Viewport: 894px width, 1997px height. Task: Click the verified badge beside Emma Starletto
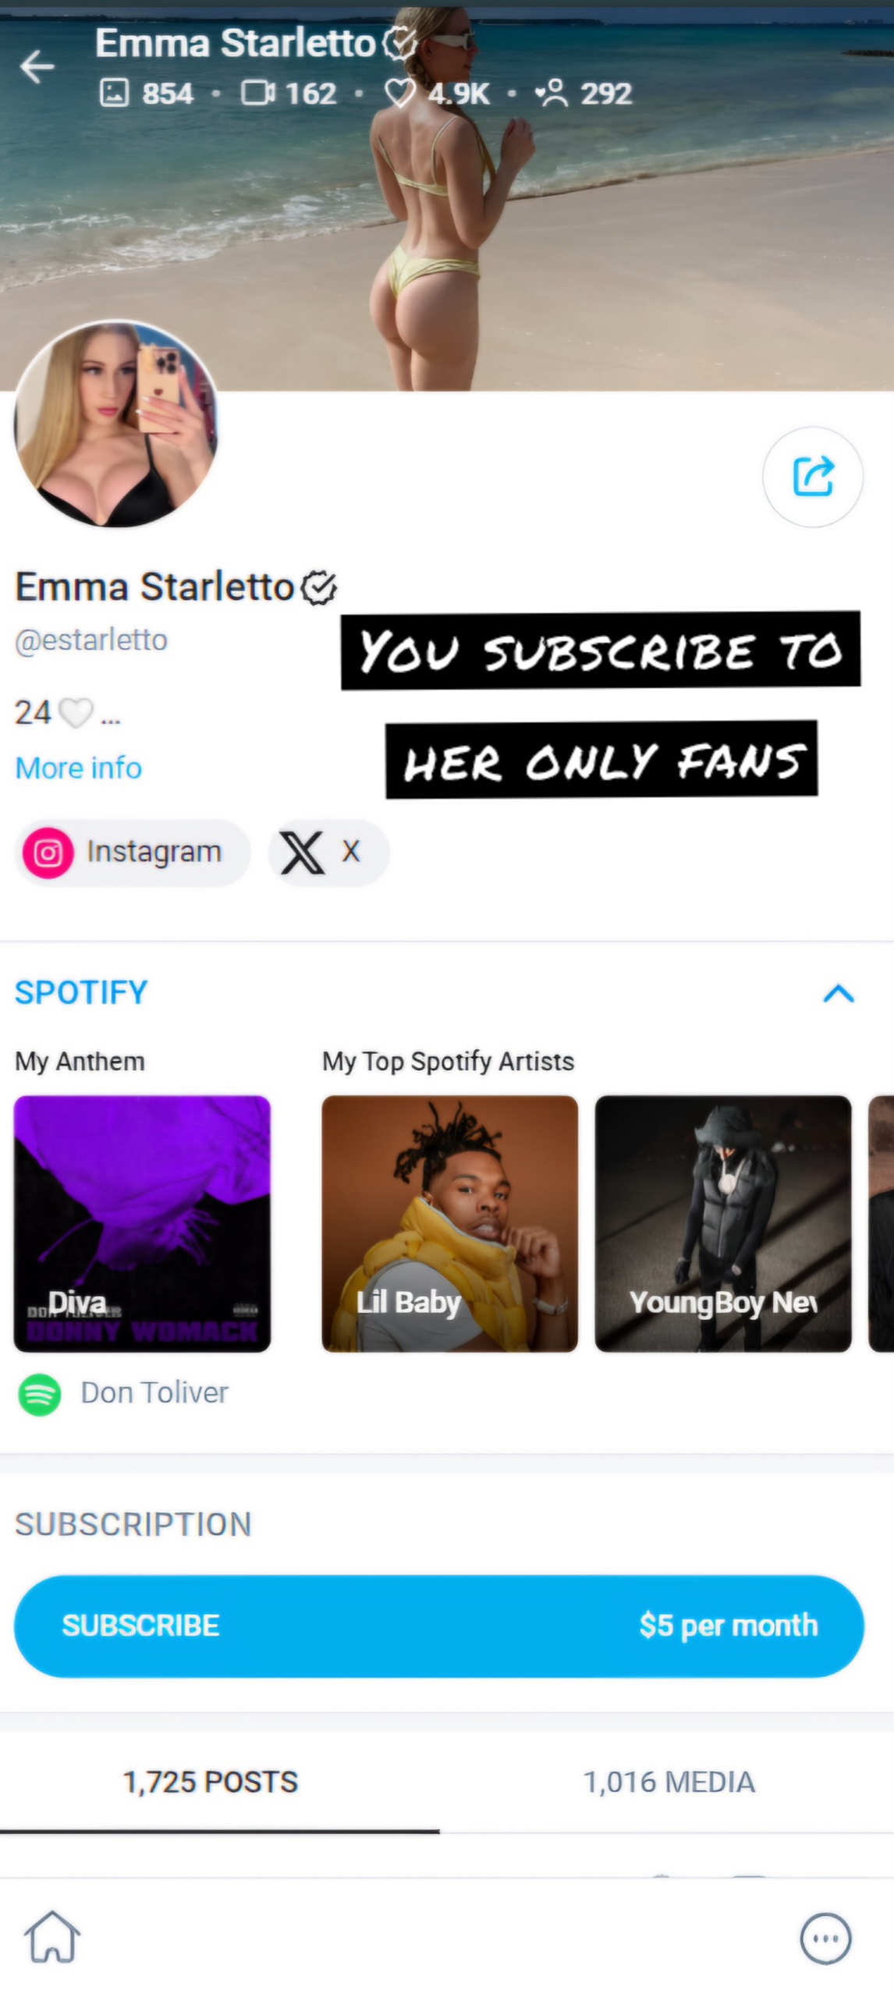point(319,587)
